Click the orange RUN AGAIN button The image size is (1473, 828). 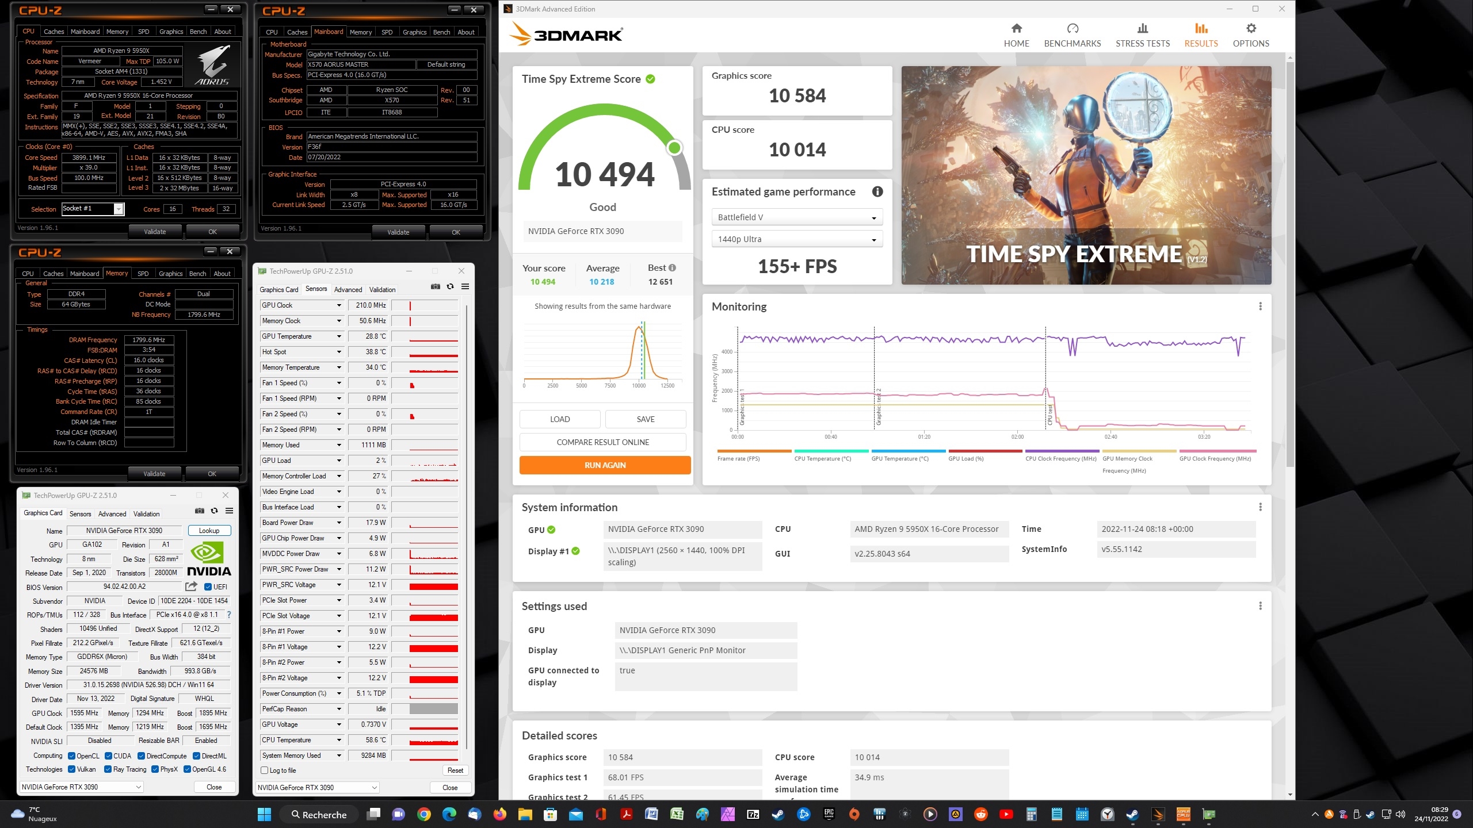pyautogui.click(x=604, y=465)
